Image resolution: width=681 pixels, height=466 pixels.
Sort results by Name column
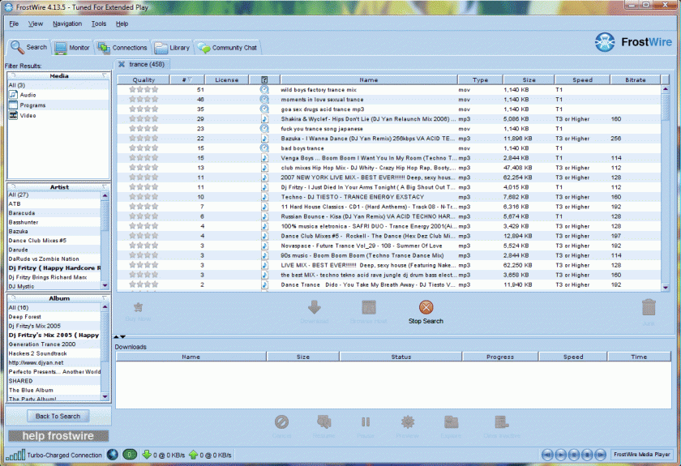click(x=369, y=80)
